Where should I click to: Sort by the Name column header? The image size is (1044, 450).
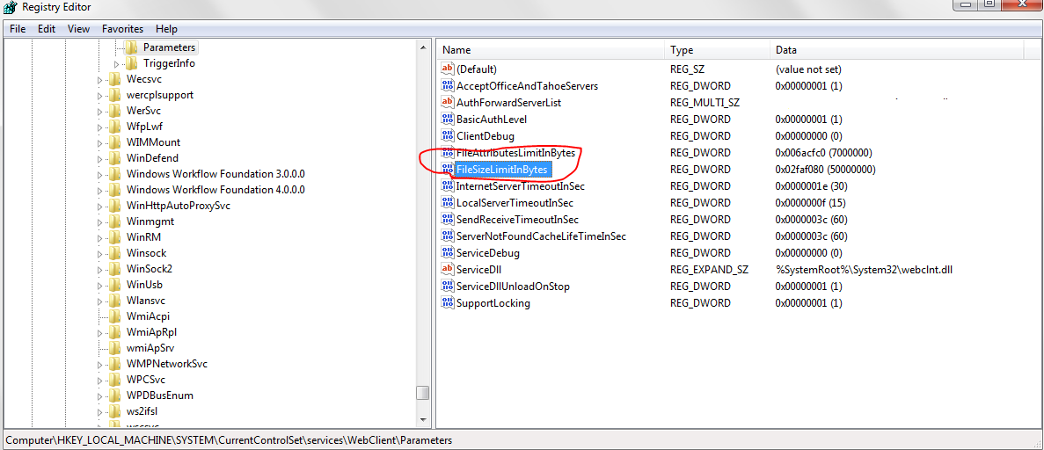(551, 50)
